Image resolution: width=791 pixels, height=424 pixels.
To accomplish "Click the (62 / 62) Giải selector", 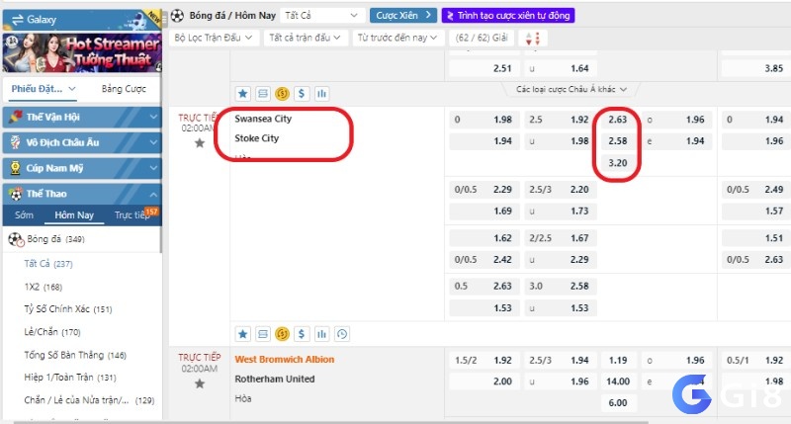I will (x=482, y=38).
